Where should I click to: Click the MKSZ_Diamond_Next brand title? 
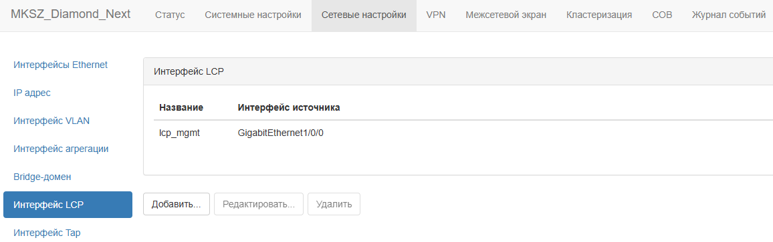pyautogui.click(x=70, y=14)
